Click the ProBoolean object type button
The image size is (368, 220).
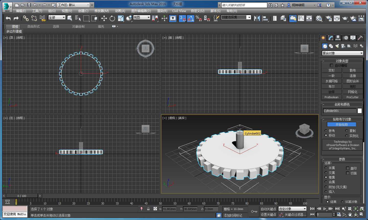(x=331, y=97)
